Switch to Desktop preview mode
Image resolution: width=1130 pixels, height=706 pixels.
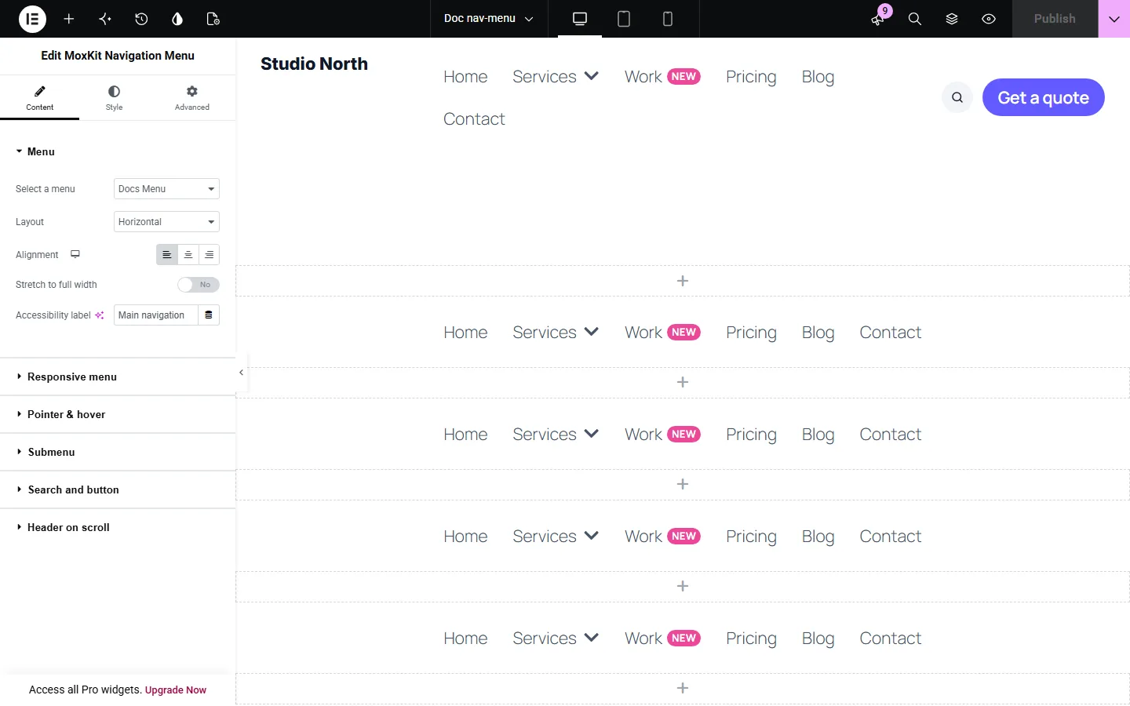(580, 19)
